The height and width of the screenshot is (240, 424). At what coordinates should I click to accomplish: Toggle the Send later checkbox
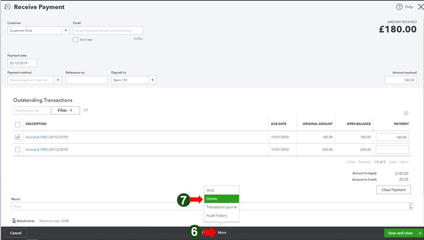(76, 40)
